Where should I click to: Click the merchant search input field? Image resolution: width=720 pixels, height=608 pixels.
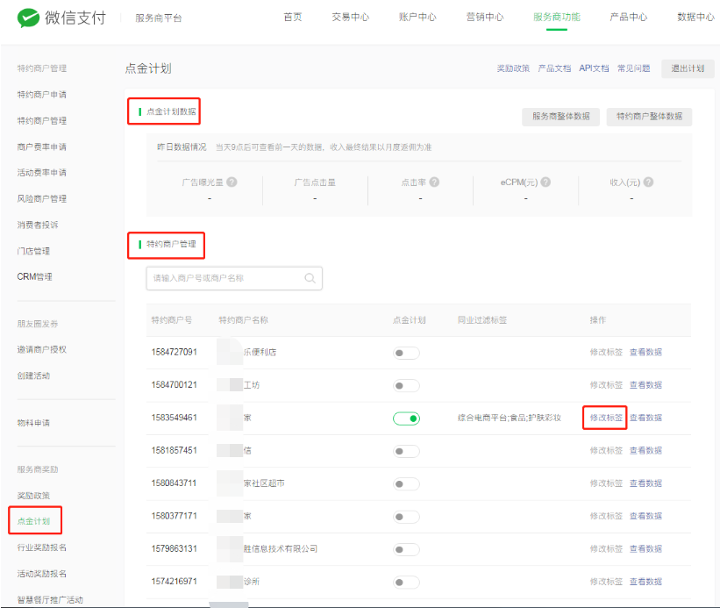click(234, 278)
